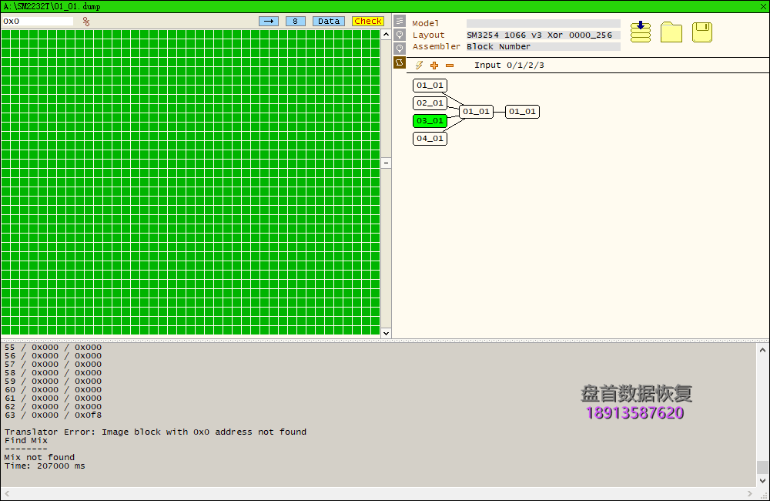
Task: Click the title path A:\SM2232T\01_01.dump
Action: pyautogui.click(x=52, y=6)
